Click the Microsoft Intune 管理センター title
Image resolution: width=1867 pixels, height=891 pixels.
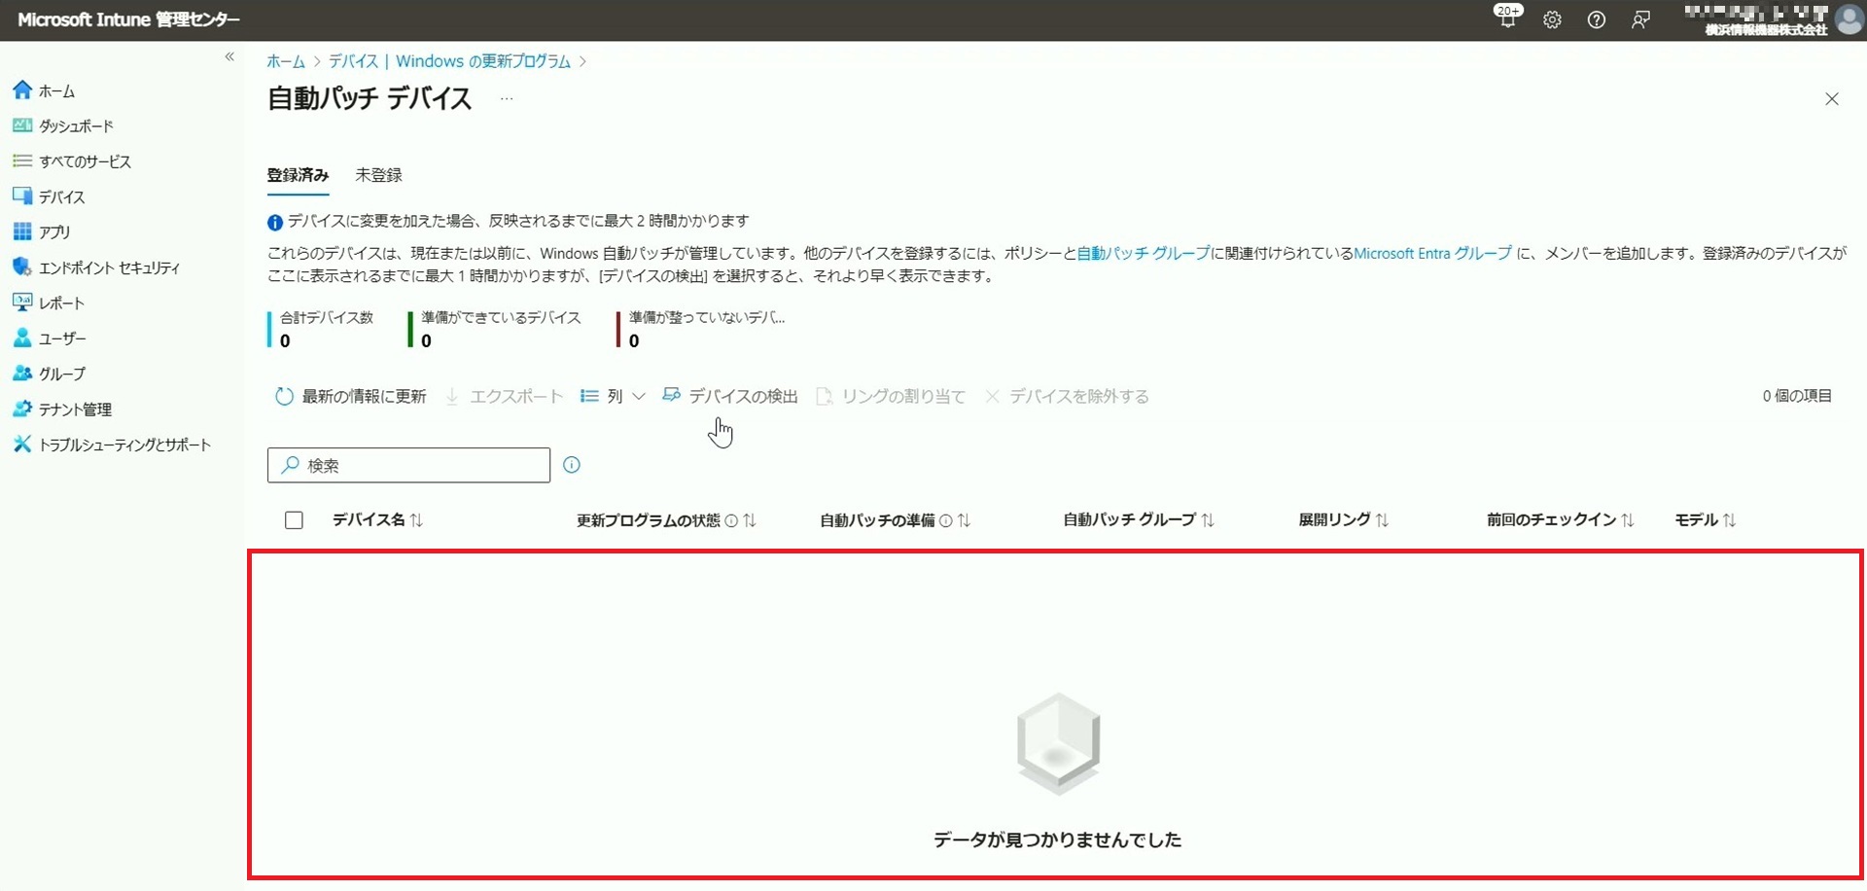point(128,19)
